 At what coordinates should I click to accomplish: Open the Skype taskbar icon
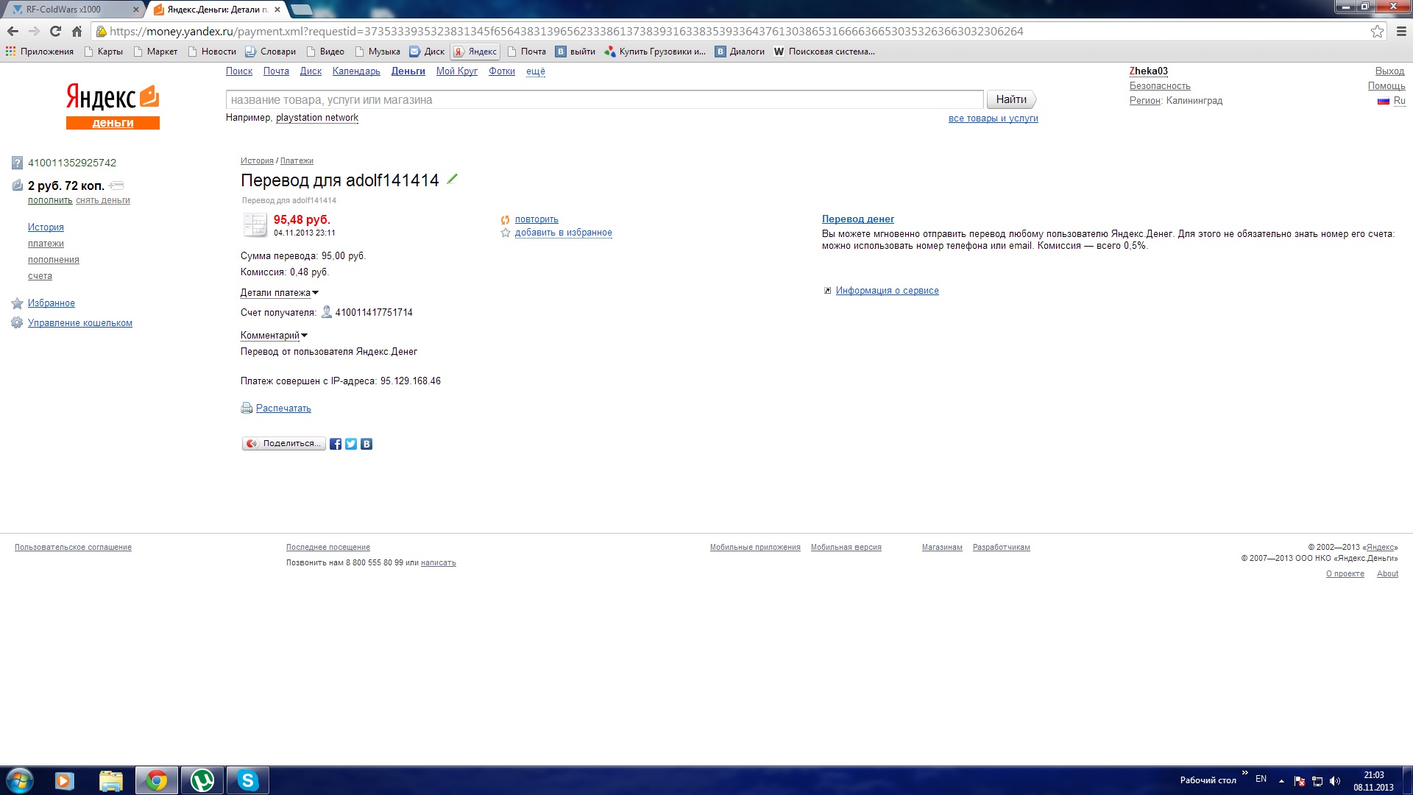point(247,780)
